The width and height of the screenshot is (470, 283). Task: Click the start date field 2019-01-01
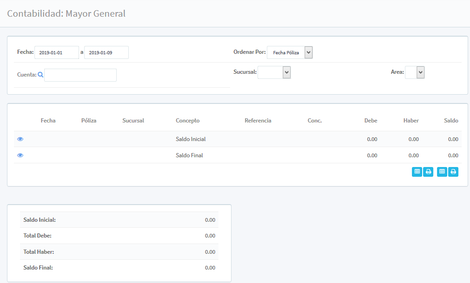56,52
